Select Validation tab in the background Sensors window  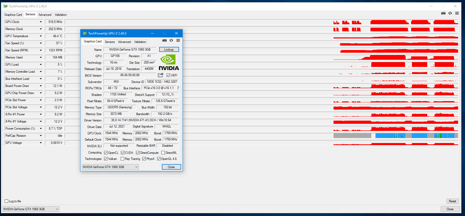(x=60, y=15)
